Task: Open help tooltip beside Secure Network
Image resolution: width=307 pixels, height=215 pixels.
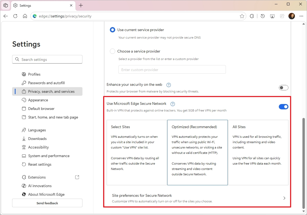Action: (173, 104)
